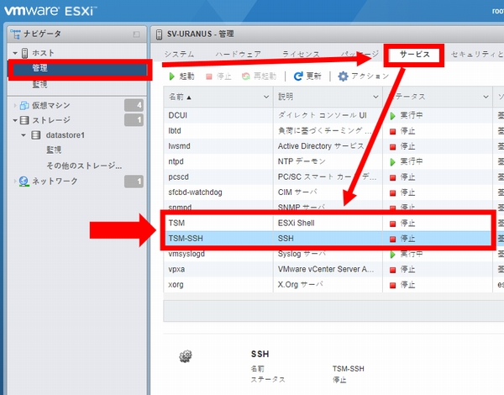The image size is (504, 395).
Task: Expand the ネットワーク tree node arrow
Action: pos(15,181)
